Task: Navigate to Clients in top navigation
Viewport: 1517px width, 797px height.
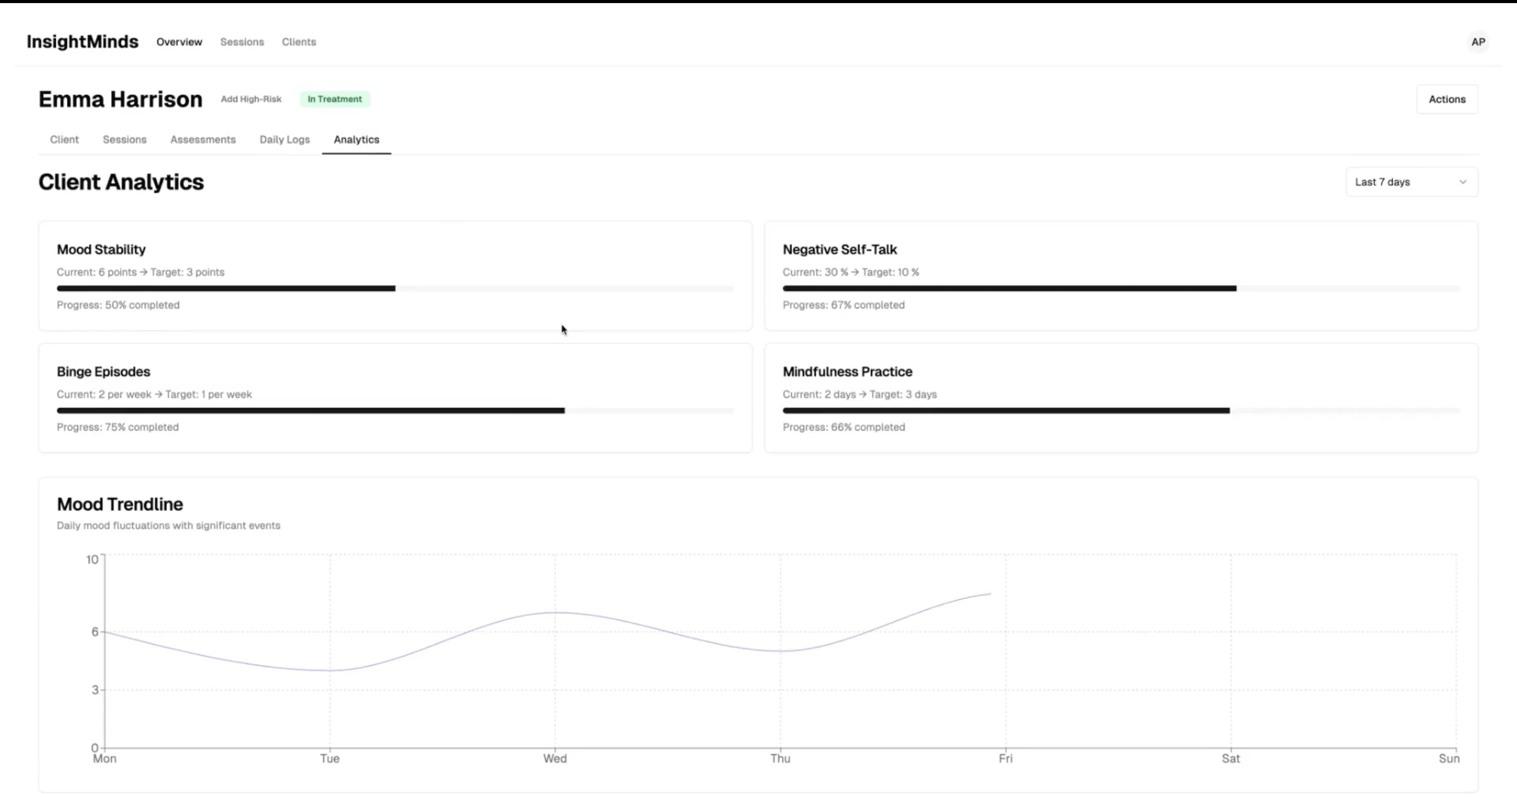Action: (x=299, y=42)
